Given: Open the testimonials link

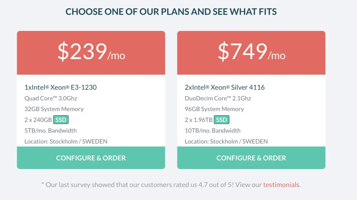Looking at the screenshot, I should [281, 185].
